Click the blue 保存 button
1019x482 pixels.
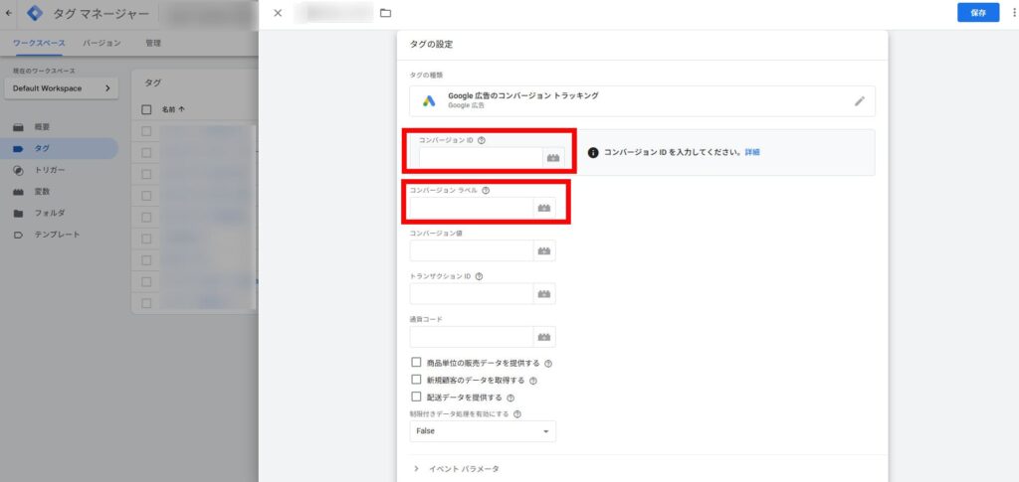pos(977,13)
